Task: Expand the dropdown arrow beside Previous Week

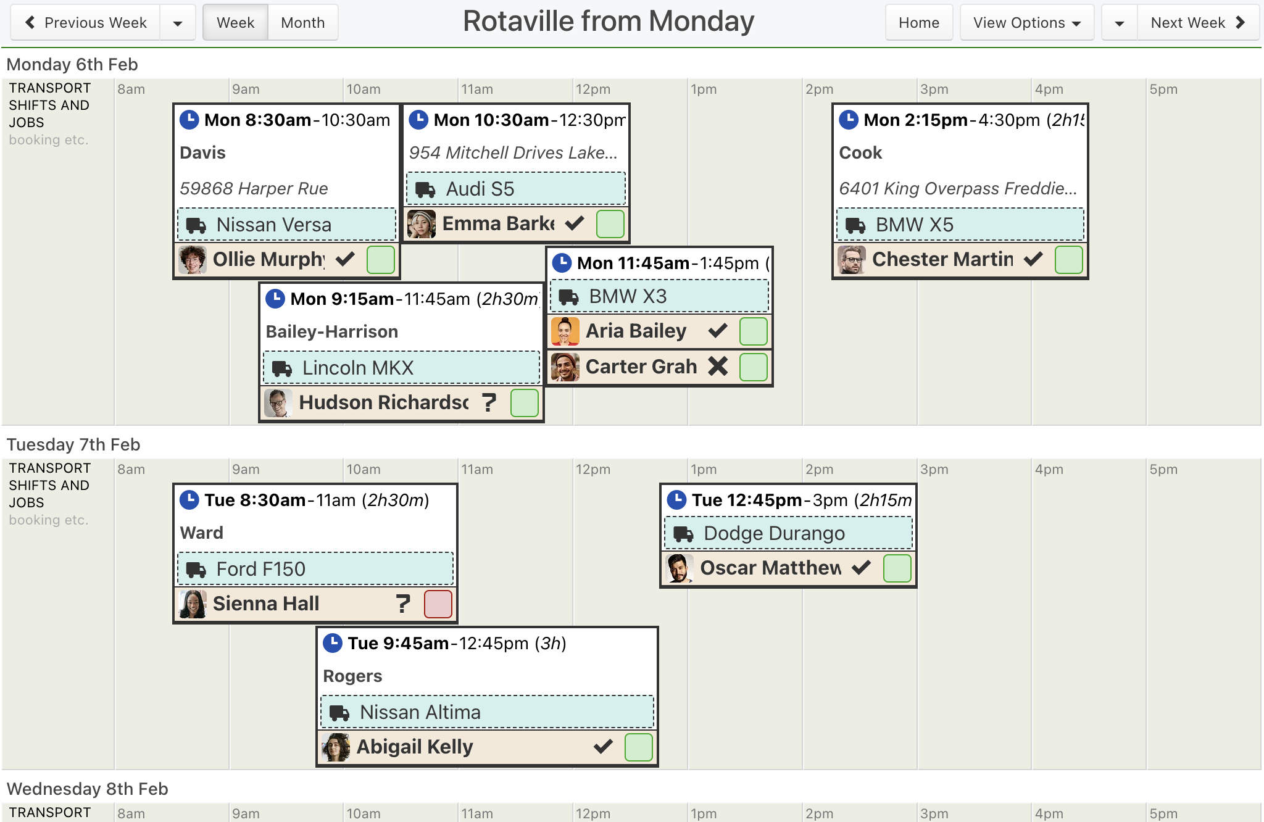Action: (x=178, y=23)
